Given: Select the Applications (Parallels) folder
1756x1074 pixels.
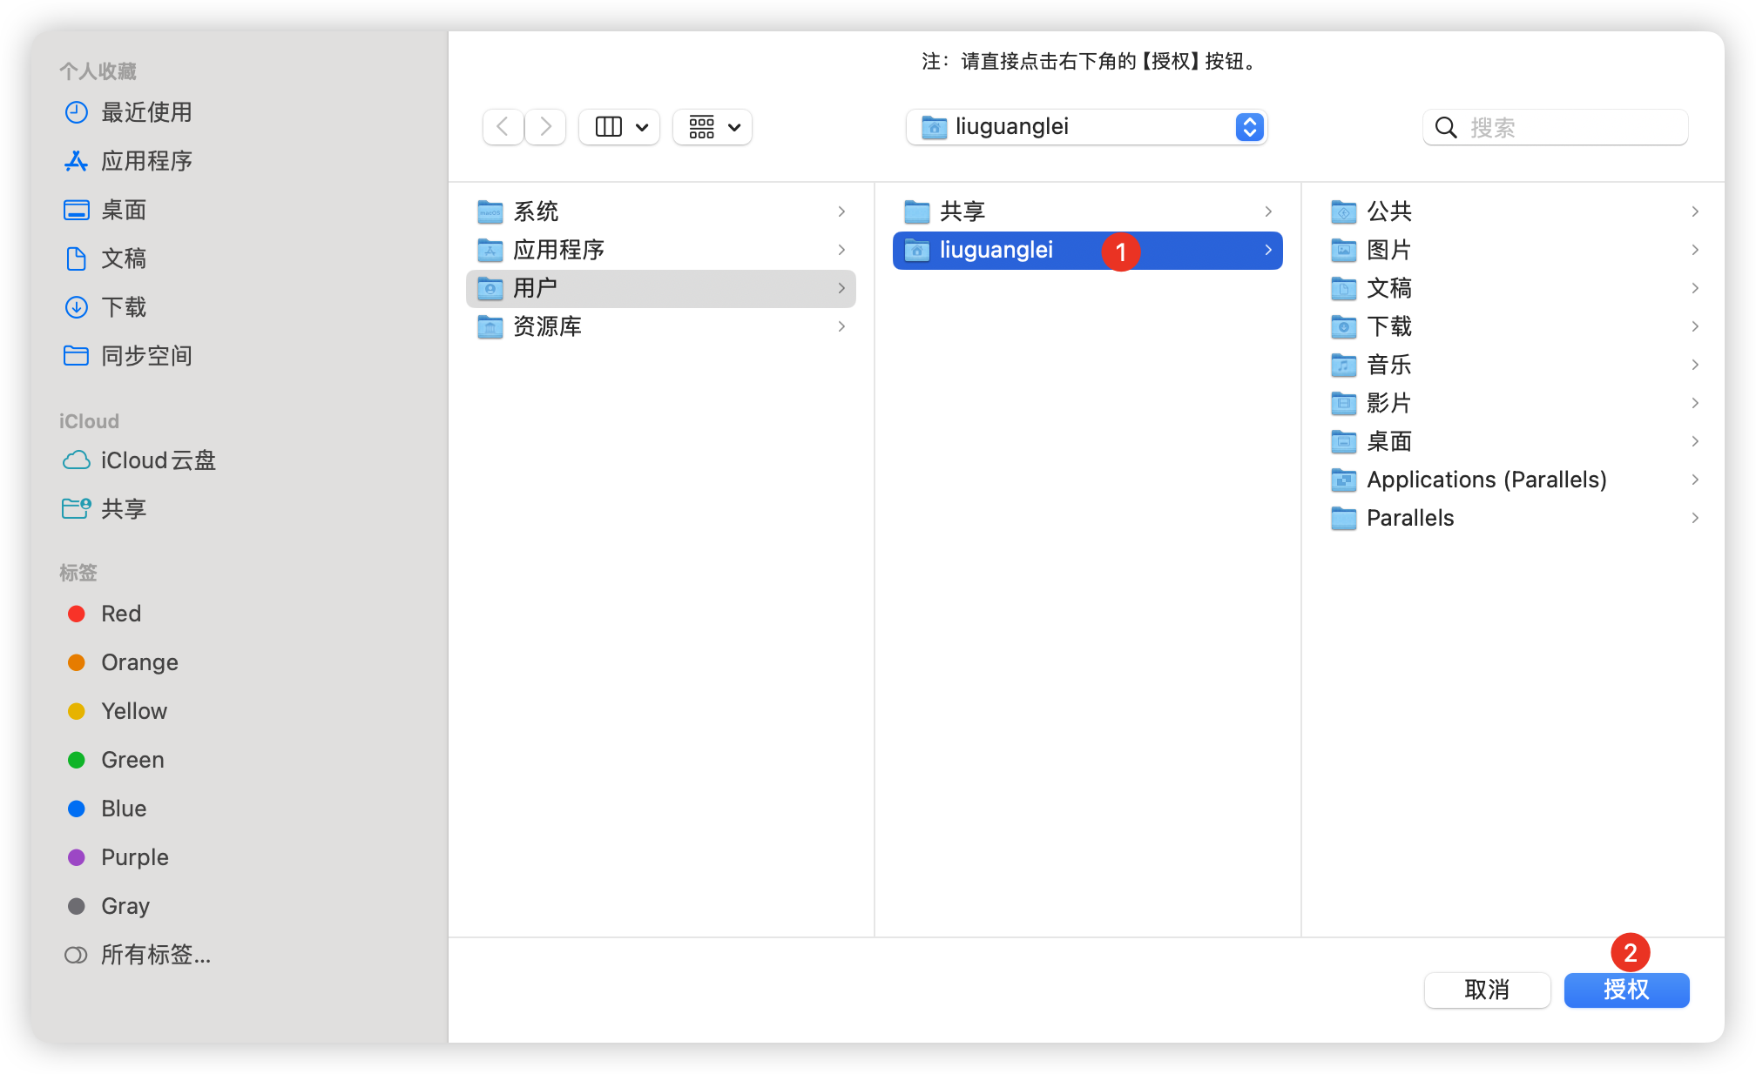Looking at the screenshot, I should tap(1486, 480).
